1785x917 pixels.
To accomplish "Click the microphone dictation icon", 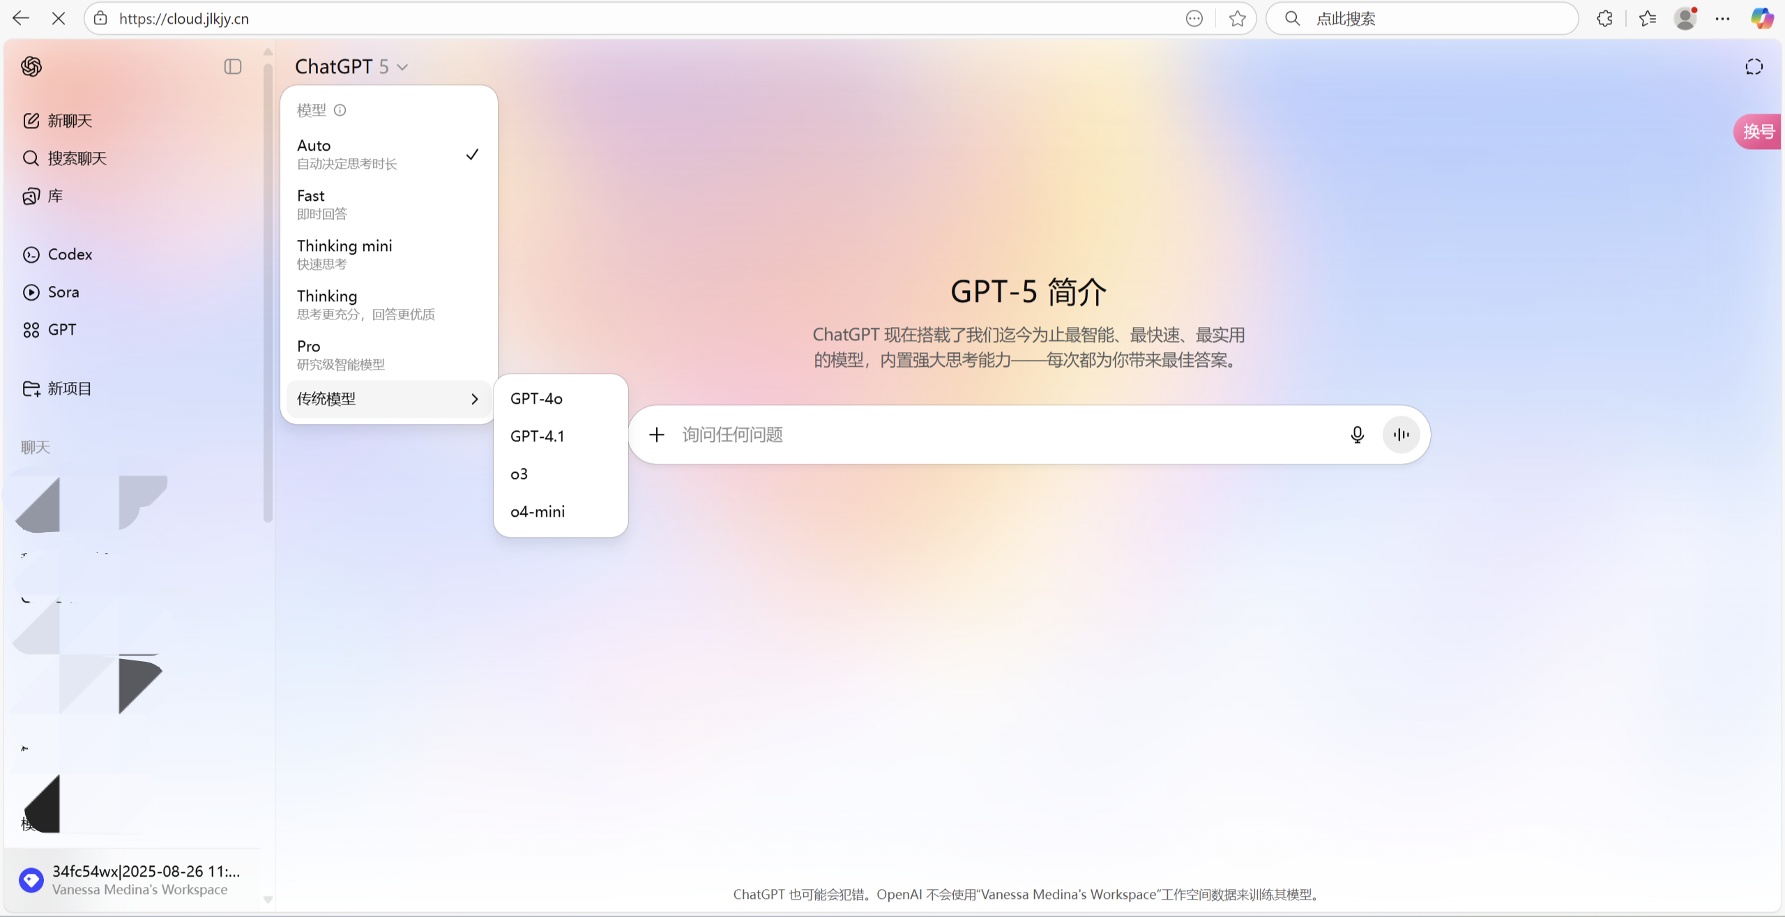I will [x=1356, y=434].
